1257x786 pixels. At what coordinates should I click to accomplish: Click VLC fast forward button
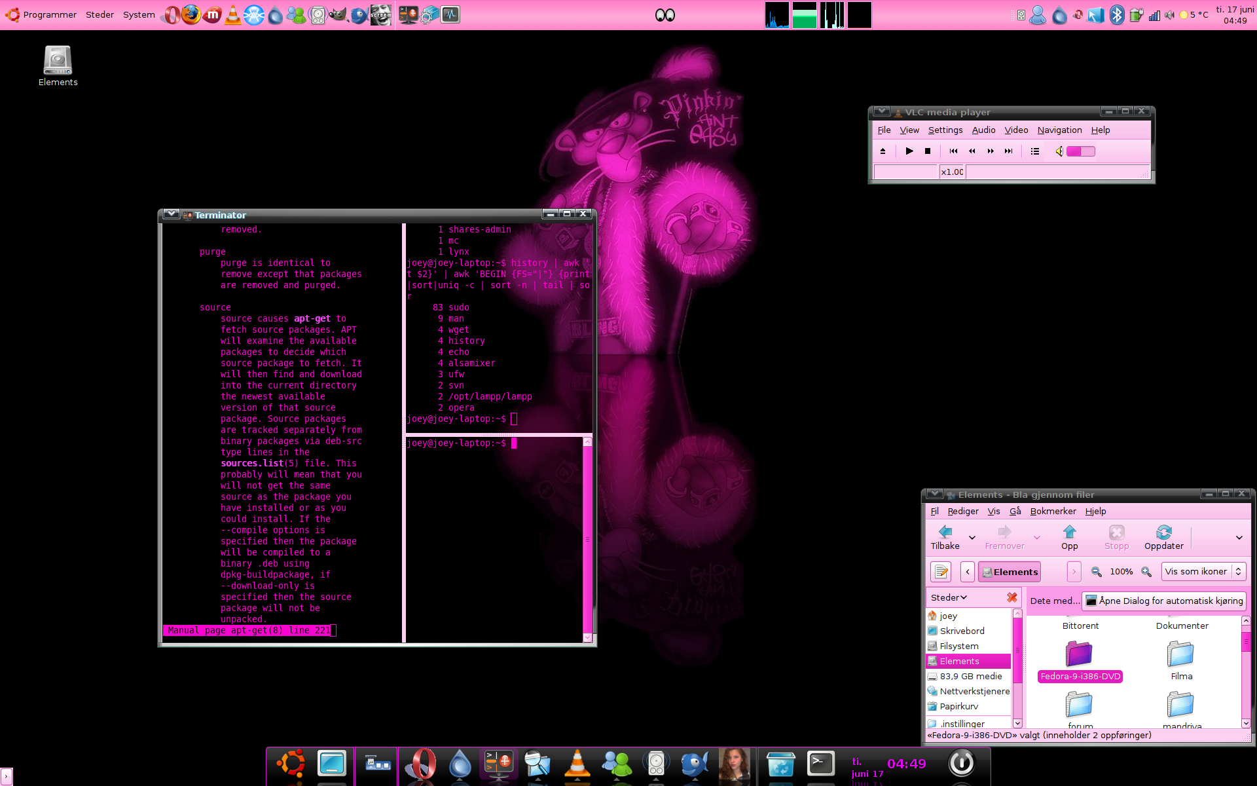pyautogui.click(x=991, y=151)
